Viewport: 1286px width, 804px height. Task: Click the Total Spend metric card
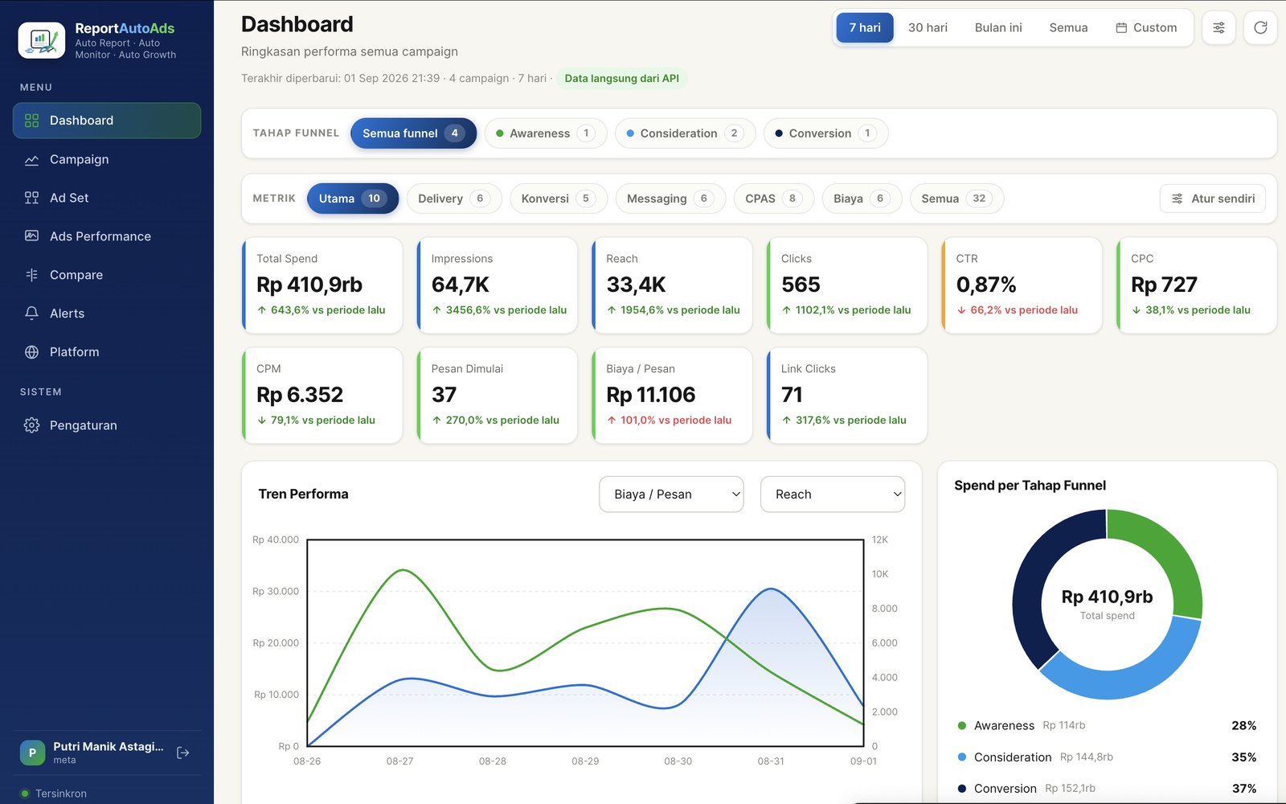point(322,285)
